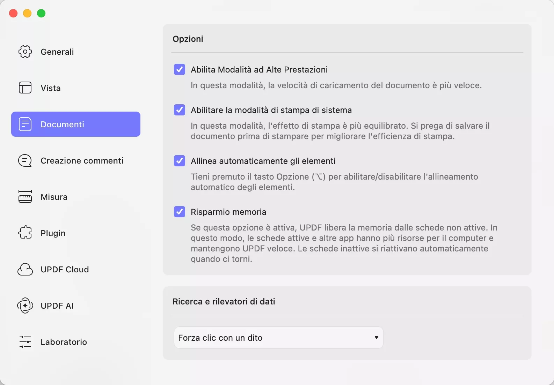Image resolution: width=554 pixels, height=385 pixels.
Task: Toggle Allinea automaticamente gli elementi
Action: (x=179, y=161)
